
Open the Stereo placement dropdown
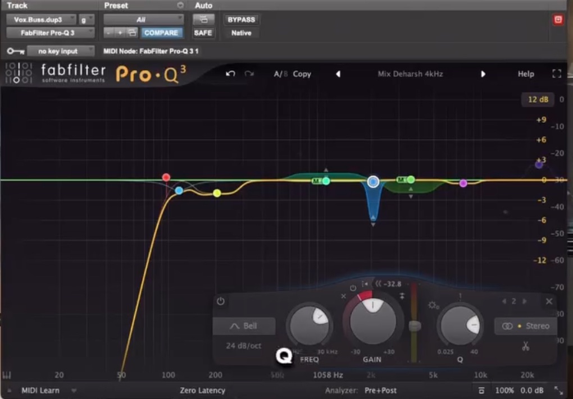pyautogui.click(x=526, y=325)
